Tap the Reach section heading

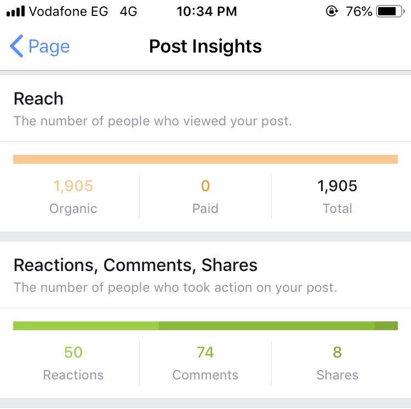(38, 99)
